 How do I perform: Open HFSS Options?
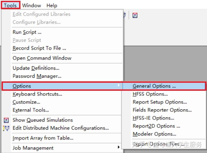[150, 94]
